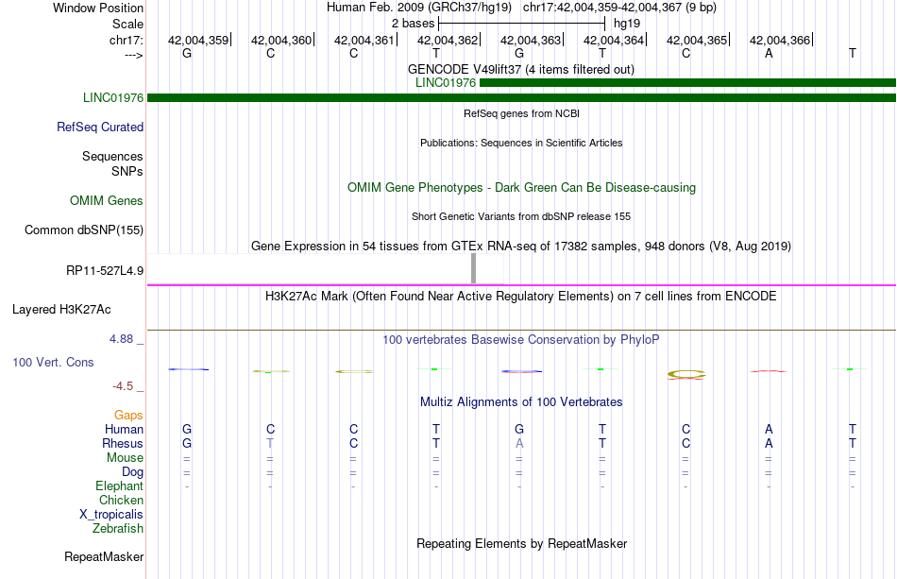This screenshot has width=897, height=579.
Task: Click the Scale label
Action: (x=128, y=24)
